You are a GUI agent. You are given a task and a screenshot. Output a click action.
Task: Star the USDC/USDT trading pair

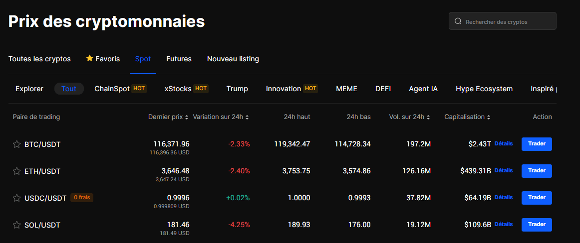click(x=16, y=198)
